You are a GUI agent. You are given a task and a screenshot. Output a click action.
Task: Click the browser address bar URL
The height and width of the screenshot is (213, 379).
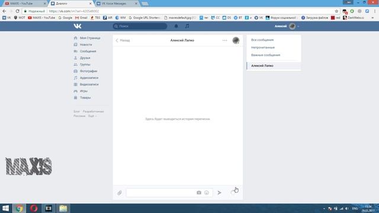pos(74,11)
